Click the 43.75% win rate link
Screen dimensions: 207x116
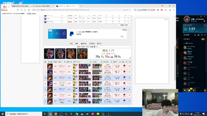tap(70, 19)
